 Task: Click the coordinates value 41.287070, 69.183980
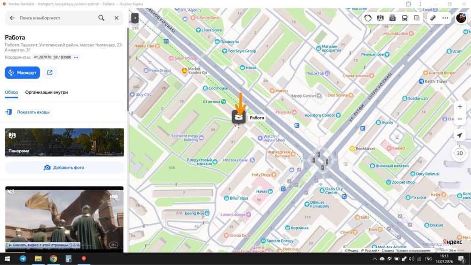52,57
